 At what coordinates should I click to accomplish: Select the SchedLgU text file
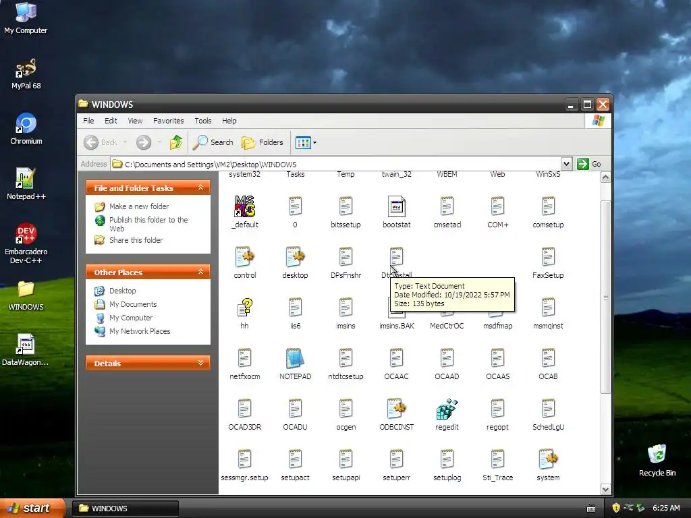click(x=548, y=409)
